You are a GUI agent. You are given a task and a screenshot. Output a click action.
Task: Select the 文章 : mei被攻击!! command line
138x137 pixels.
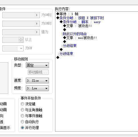[80, 38]
